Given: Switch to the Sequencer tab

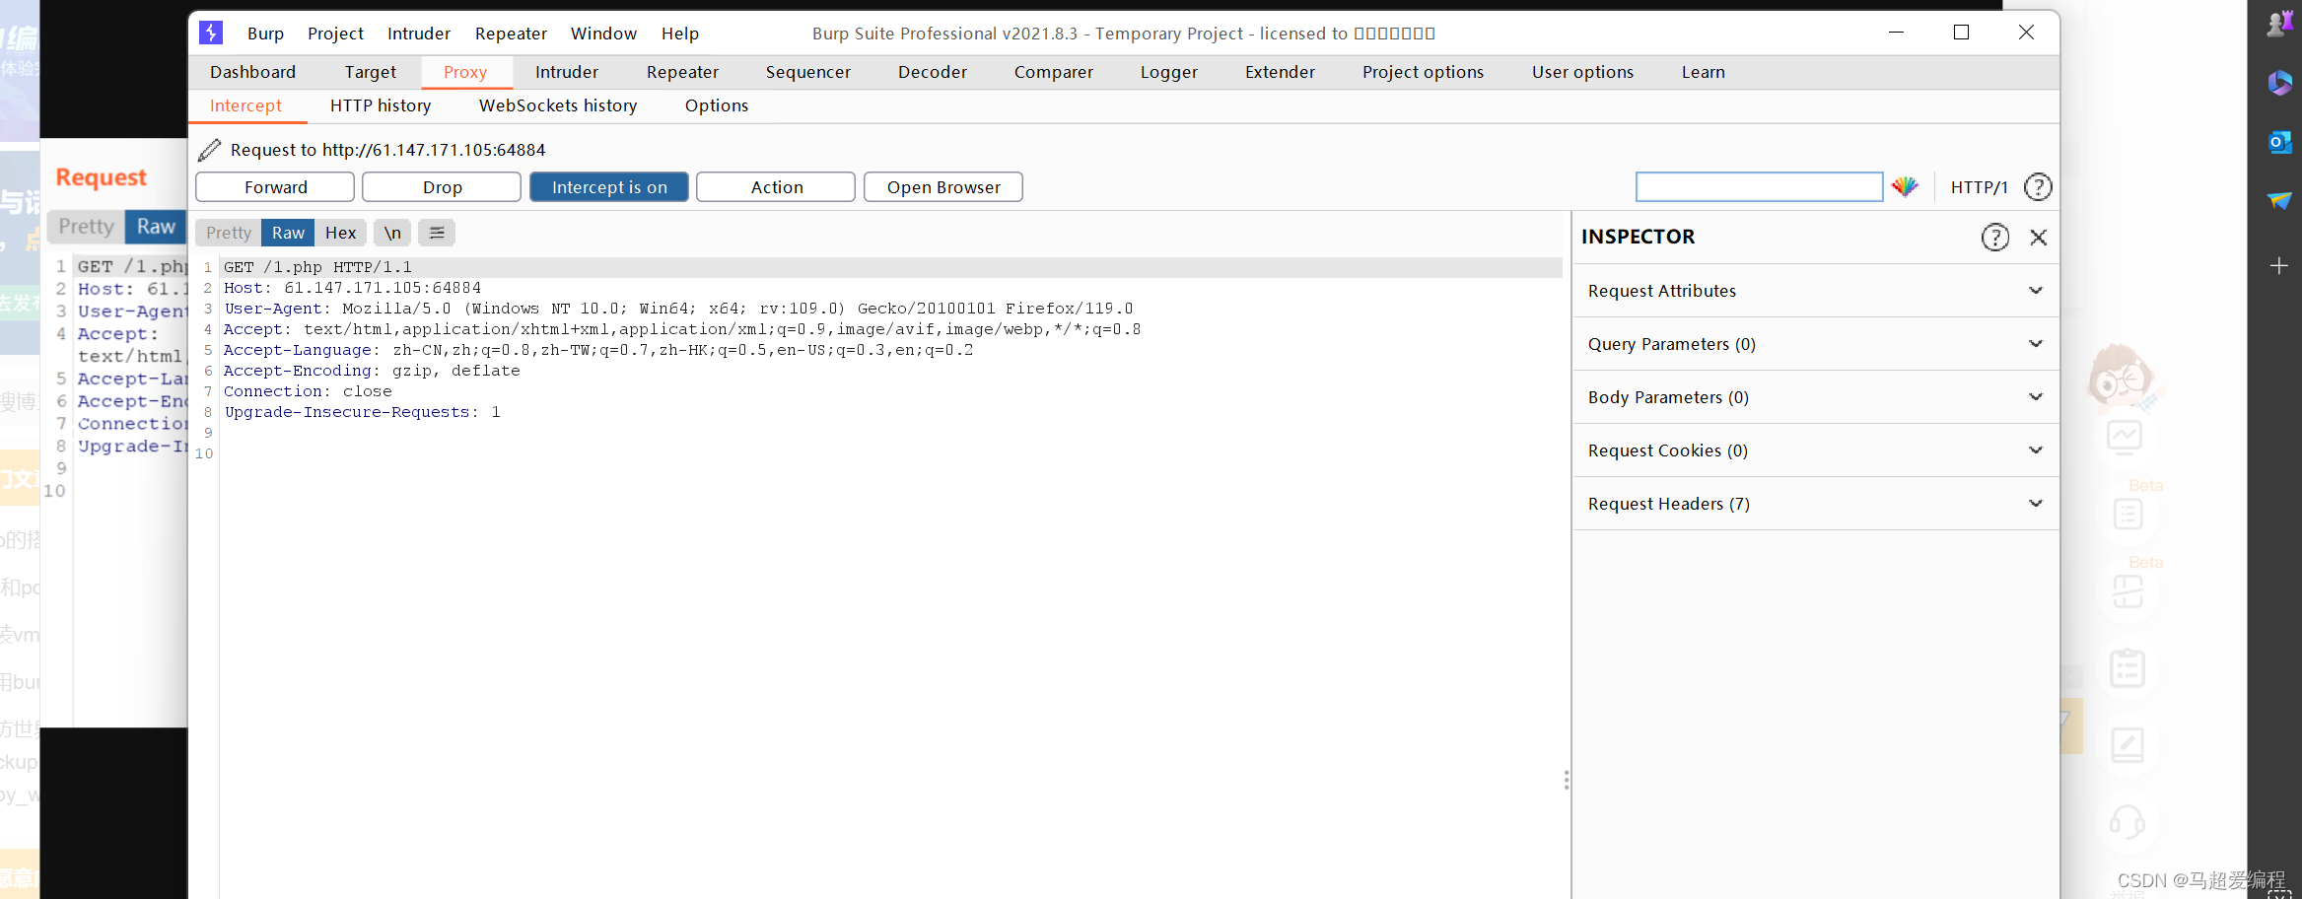Looking at the screenshot, I should coord(807,72).
